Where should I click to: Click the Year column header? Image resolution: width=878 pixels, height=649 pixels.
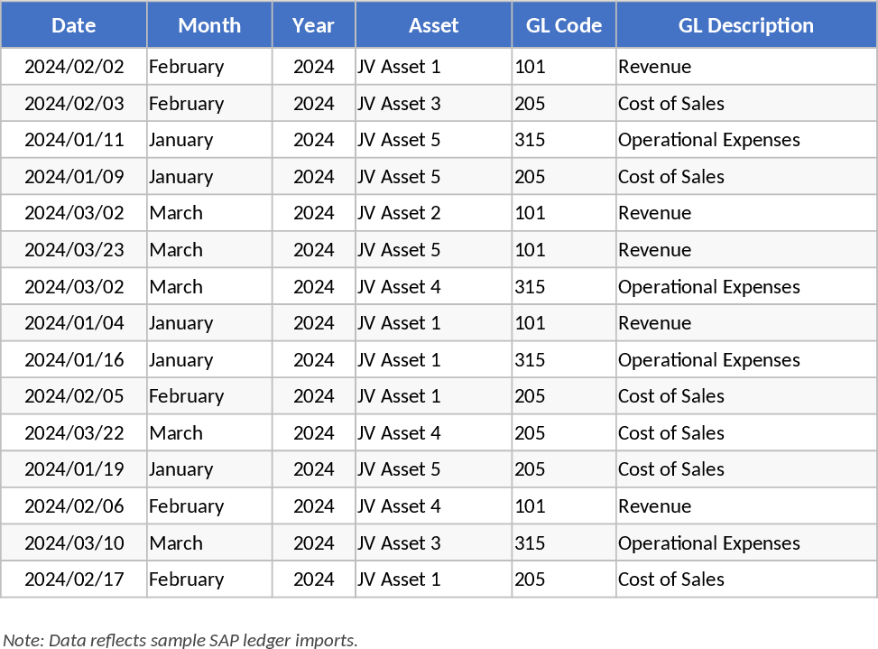tap(313, 25)
